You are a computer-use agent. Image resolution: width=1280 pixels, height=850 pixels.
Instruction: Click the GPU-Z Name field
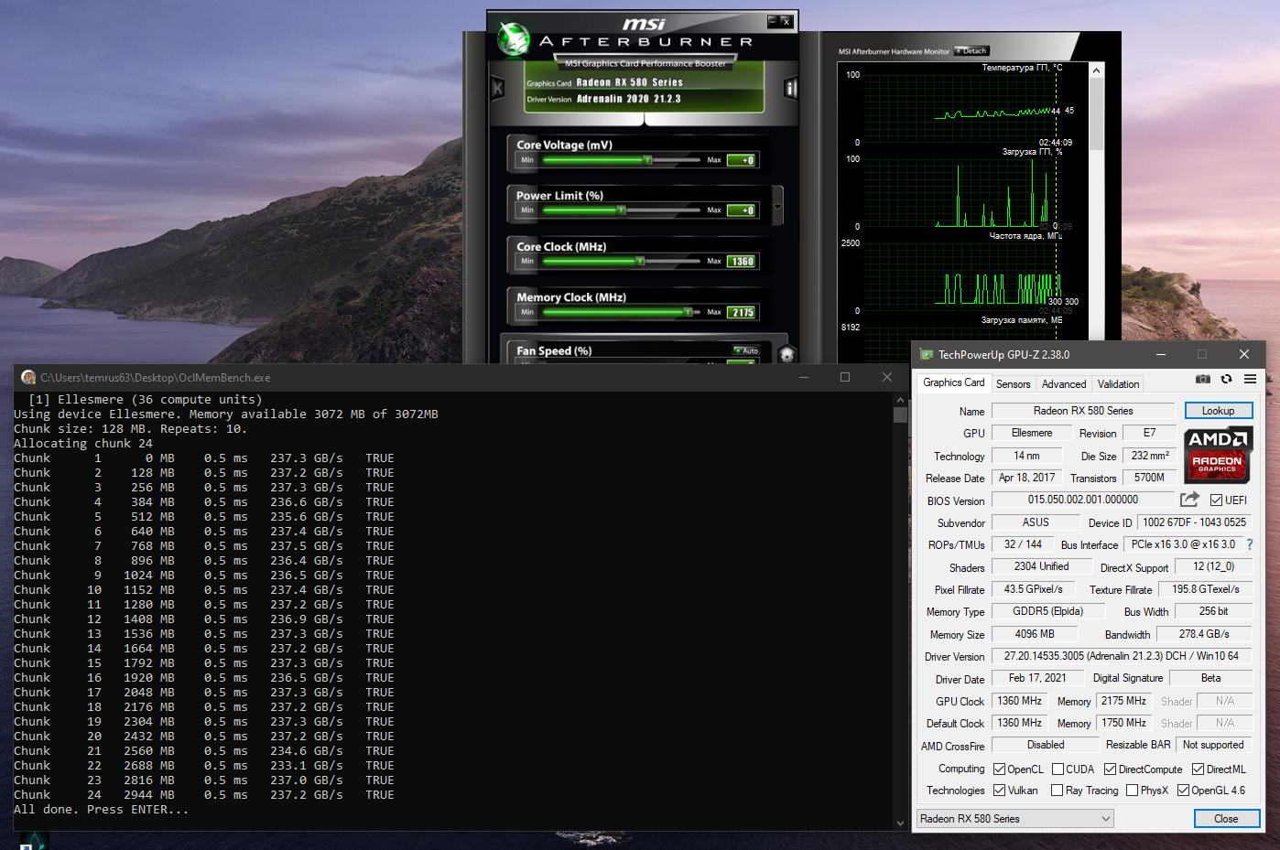pos(1083,411)
